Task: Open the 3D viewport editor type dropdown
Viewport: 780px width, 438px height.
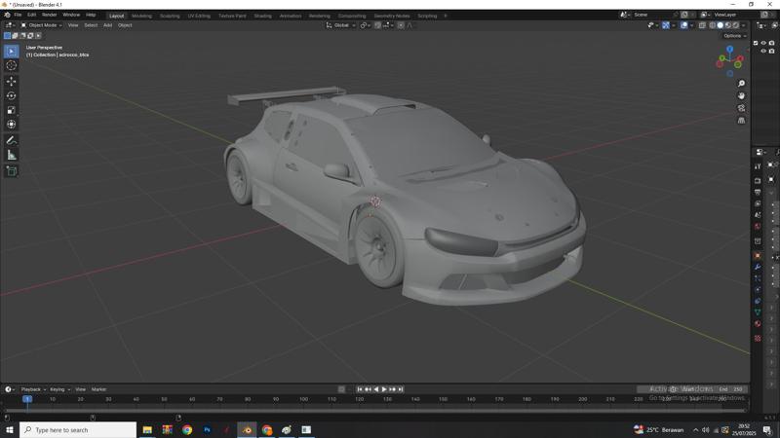Action: 10,25
